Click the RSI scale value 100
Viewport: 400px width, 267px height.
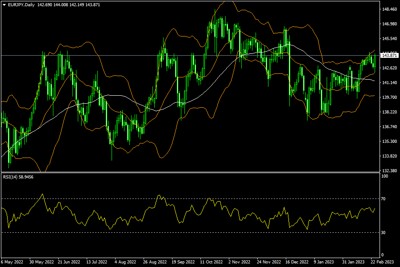(384, 176)
